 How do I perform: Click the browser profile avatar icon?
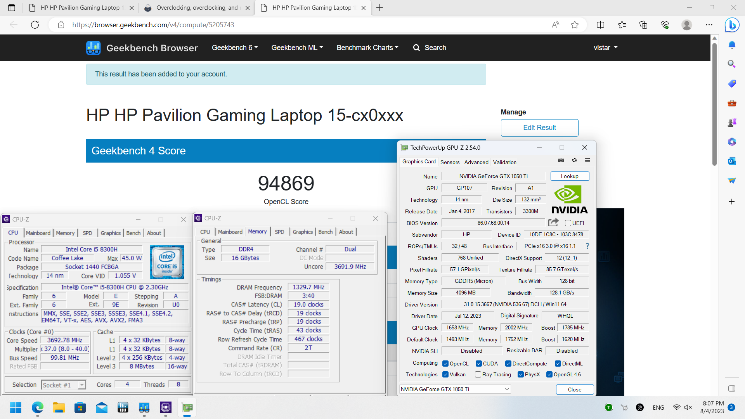click(687, 25)
